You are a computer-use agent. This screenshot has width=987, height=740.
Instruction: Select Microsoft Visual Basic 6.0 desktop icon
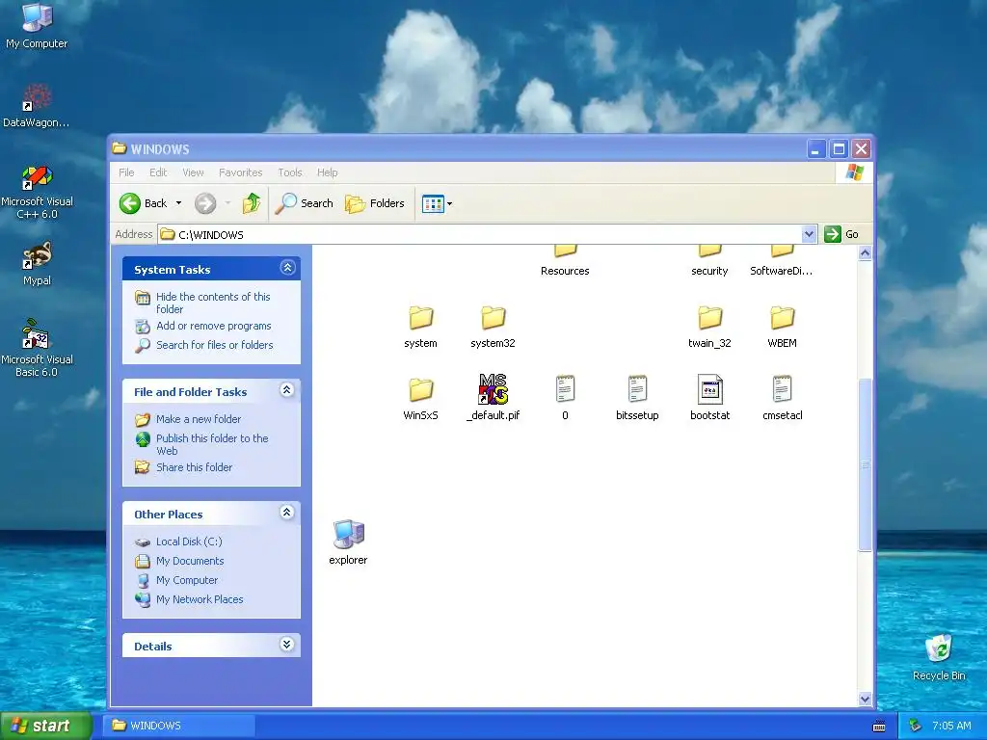(x=37, y=348)
